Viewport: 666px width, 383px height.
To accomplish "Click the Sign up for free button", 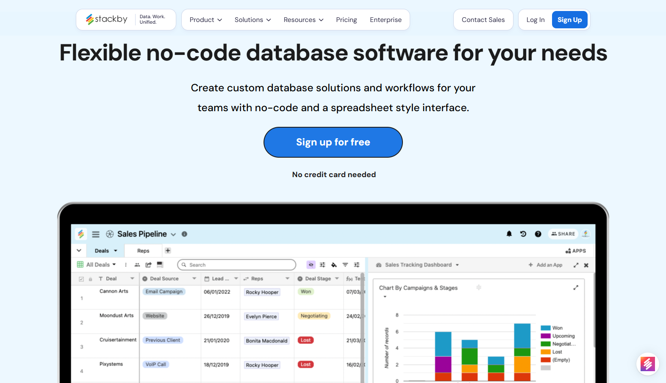I will pos(333,142).
